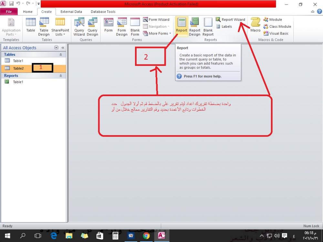Save using Quick Access toolbar

point(11,4)
